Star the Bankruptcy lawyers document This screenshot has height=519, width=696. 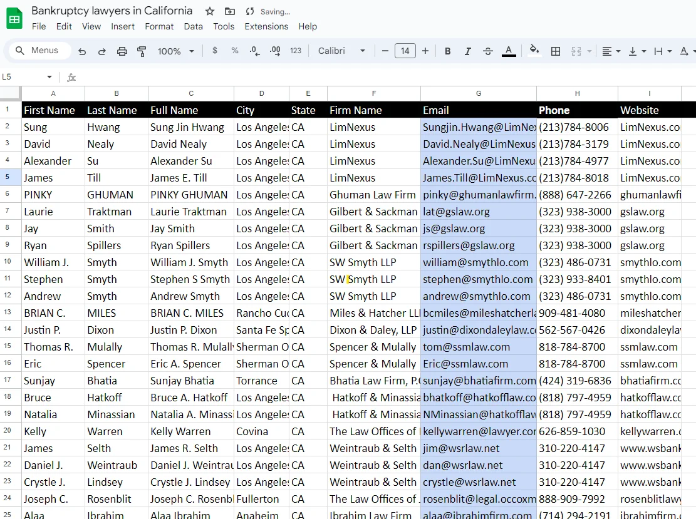pyautogui.click(x=210, y=11)
